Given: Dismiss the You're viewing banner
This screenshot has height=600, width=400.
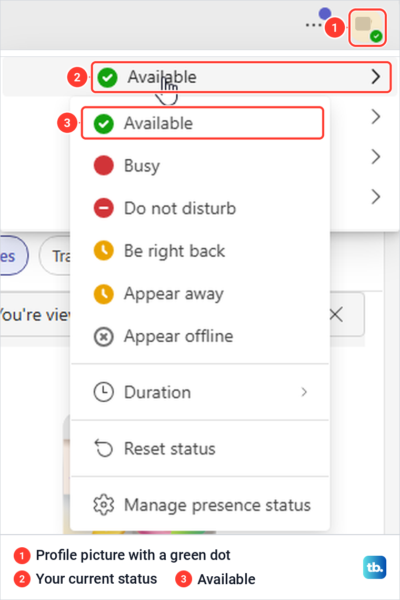Looking at the screenshot, I should click(x=336, y=315).
